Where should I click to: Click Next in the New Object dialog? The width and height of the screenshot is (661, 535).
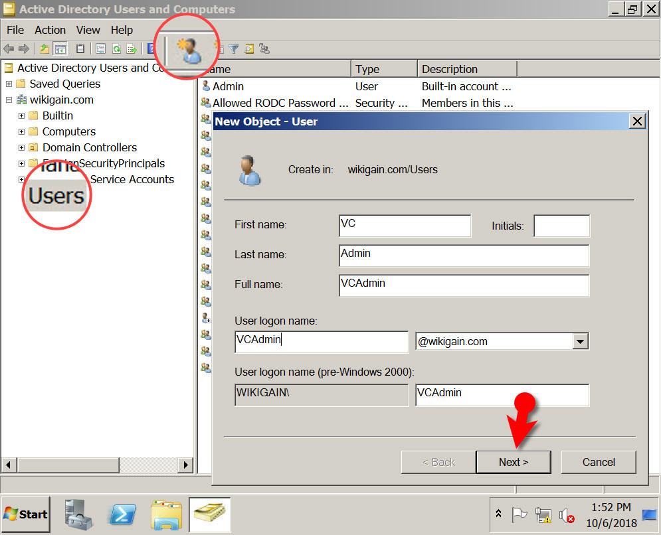(x=514, y=462)
